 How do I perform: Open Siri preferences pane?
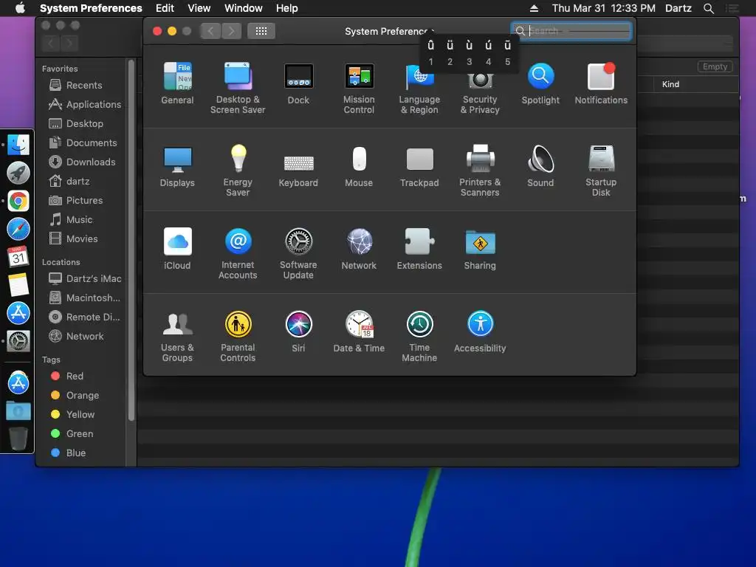[x=298, y=331]
